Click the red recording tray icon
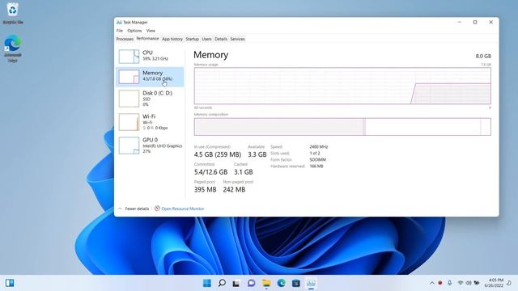This screenshot has width=518, height=291. point(440,283)
